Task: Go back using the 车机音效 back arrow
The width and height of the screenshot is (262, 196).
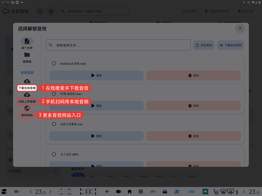Action: 6,11
